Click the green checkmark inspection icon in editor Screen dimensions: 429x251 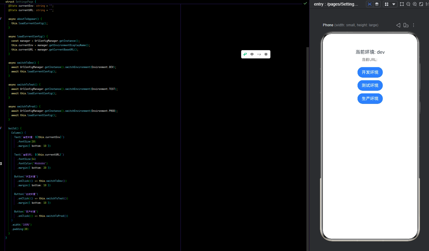pos(305,3)
